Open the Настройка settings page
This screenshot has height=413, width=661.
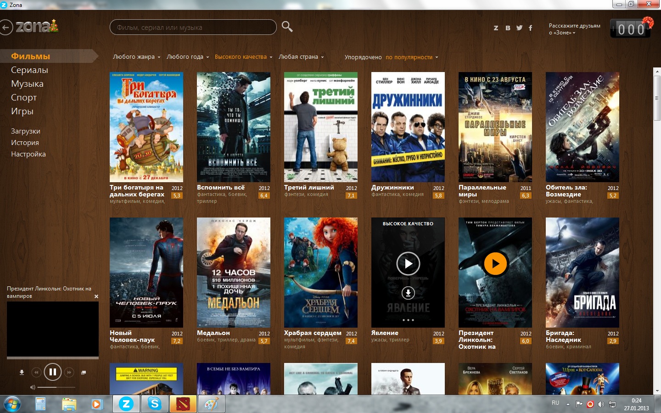(x=28, y=154)
